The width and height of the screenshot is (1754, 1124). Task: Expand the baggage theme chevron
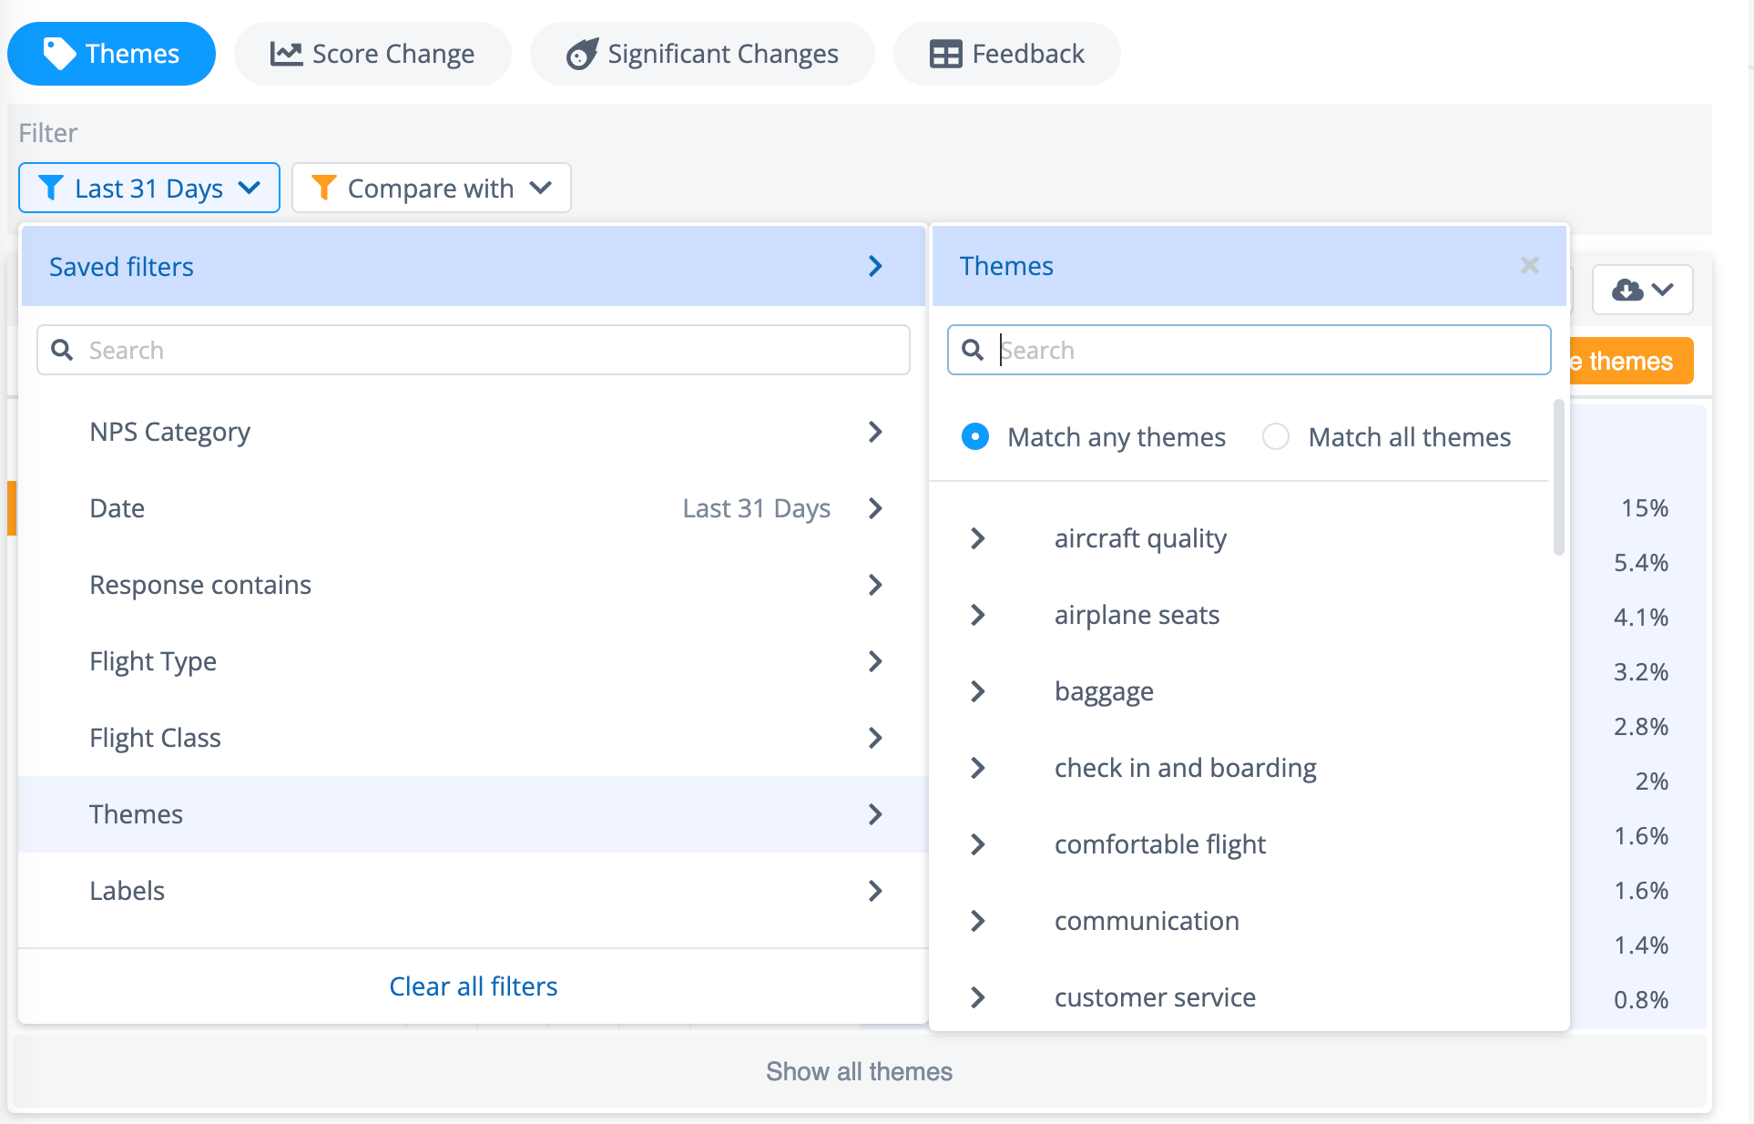pyautogui.click(x=978, y=691)
